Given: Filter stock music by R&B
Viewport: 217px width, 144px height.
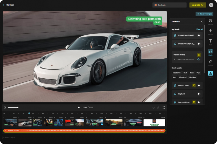Looking at the screenshot, I should [185, 73].
